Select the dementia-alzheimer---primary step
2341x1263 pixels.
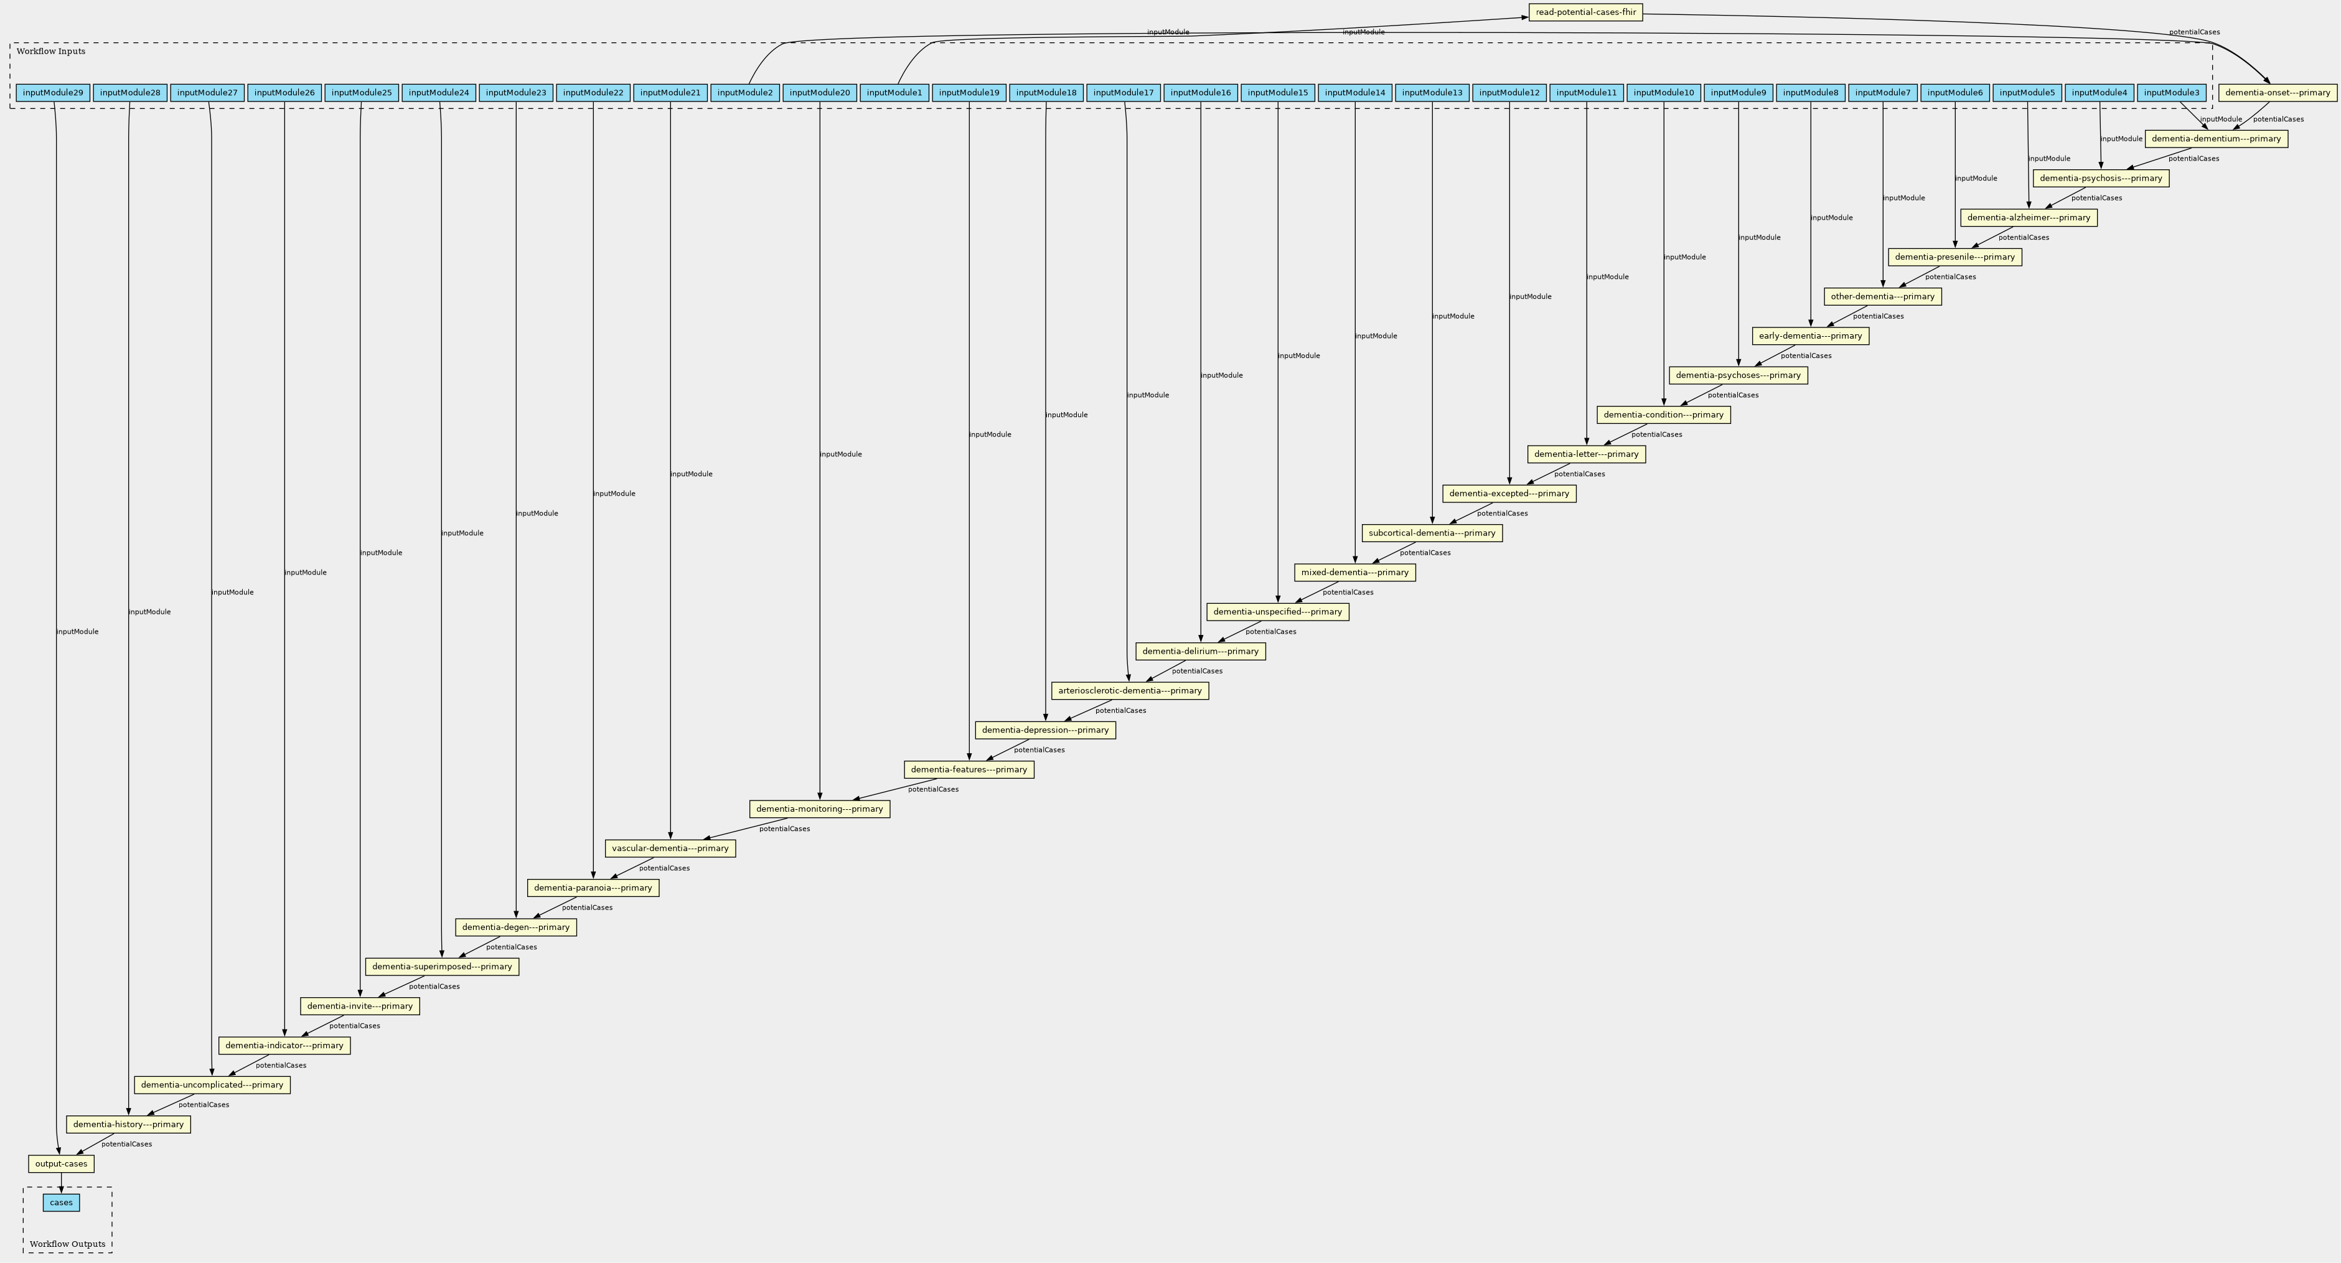2029,217
